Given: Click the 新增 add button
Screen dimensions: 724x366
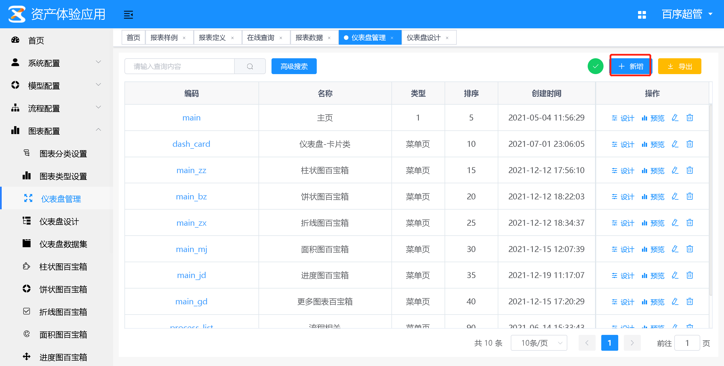Looking at the screenshot, I should 631,66.
